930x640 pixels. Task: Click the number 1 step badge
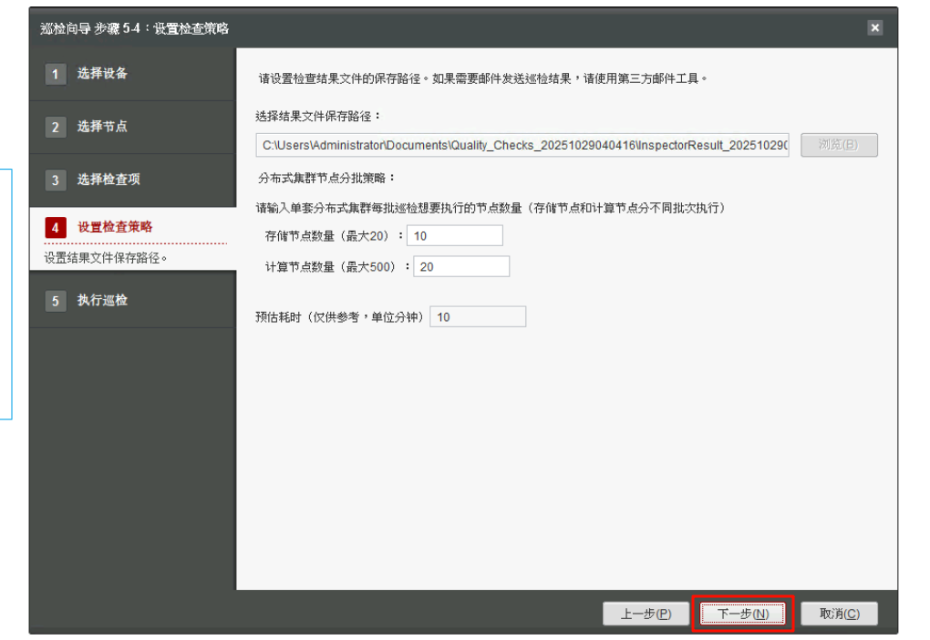tap(56, 75)
